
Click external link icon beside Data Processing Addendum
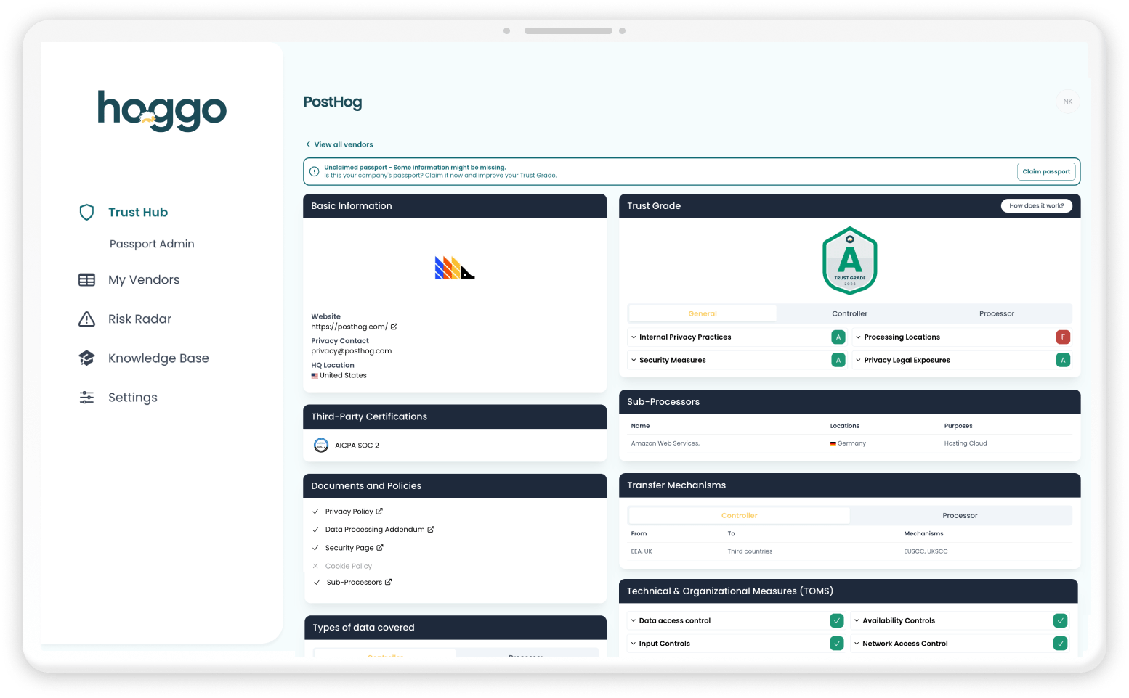coord(431,530)
